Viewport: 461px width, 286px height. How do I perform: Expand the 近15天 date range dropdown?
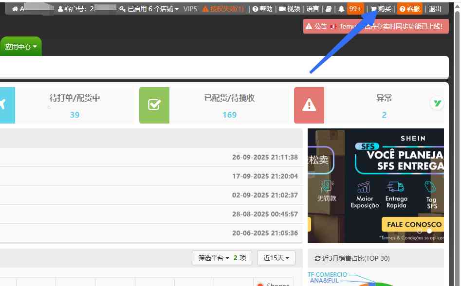pos(276,258)
